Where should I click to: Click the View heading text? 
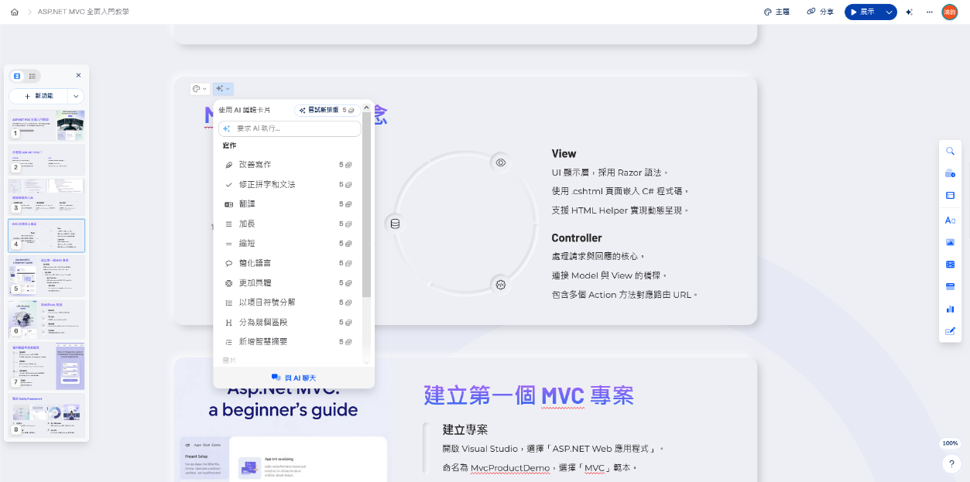(564, 154)
